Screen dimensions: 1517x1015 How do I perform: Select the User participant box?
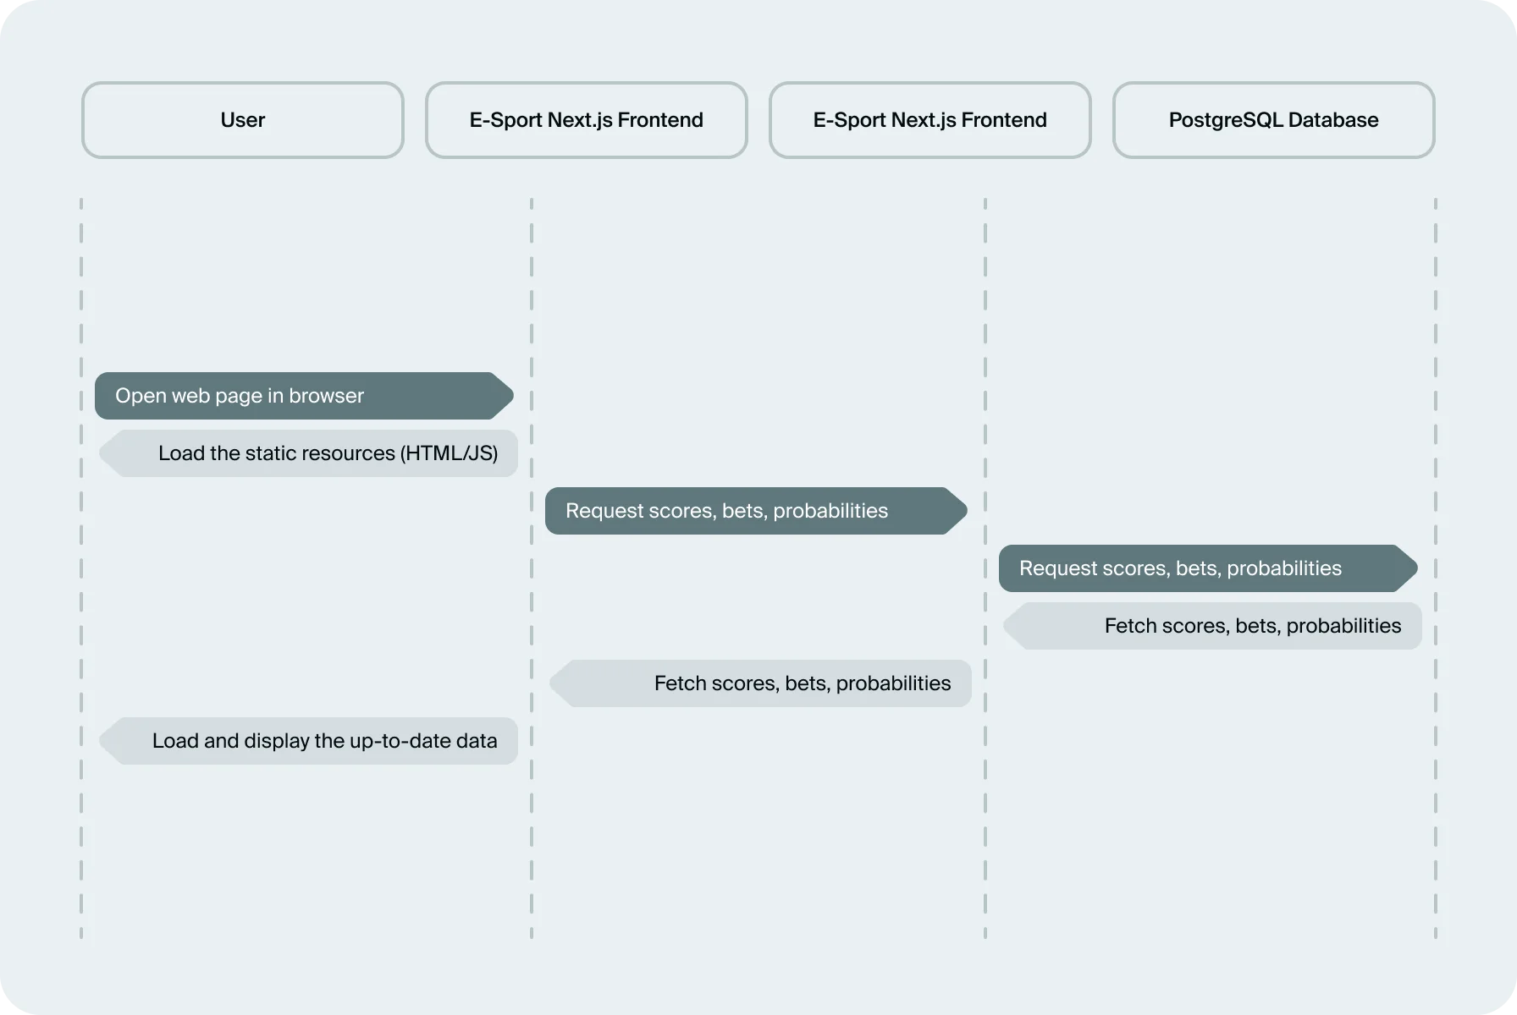pyautogui.click(x=243, y=120)
